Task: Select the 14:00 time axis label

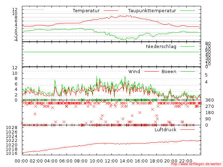Action: [x=126, y=161]
